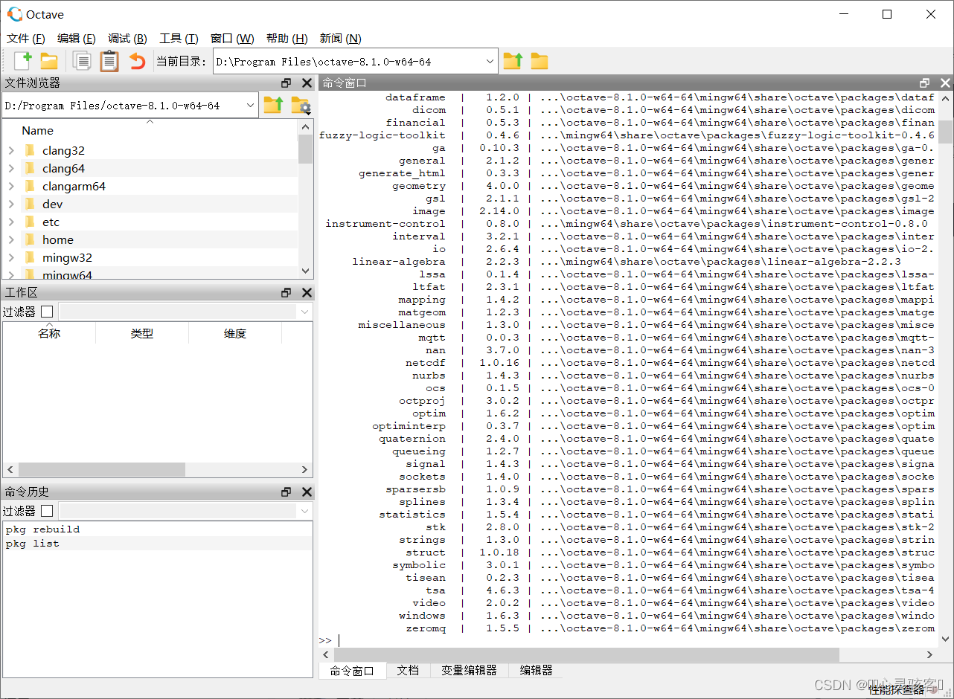
Task: Click the file browser vertical scrollbar thumb
Action: (305, 149)
